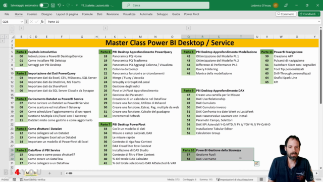Click the Condividi share button
Viewport: 323px width, 182px height.
tap(307, 14)
